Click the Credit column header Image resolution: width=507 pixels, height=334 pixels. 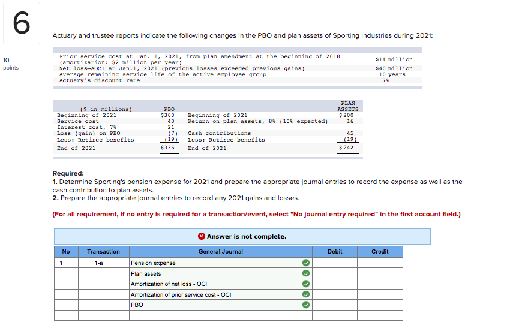(380, 252)
